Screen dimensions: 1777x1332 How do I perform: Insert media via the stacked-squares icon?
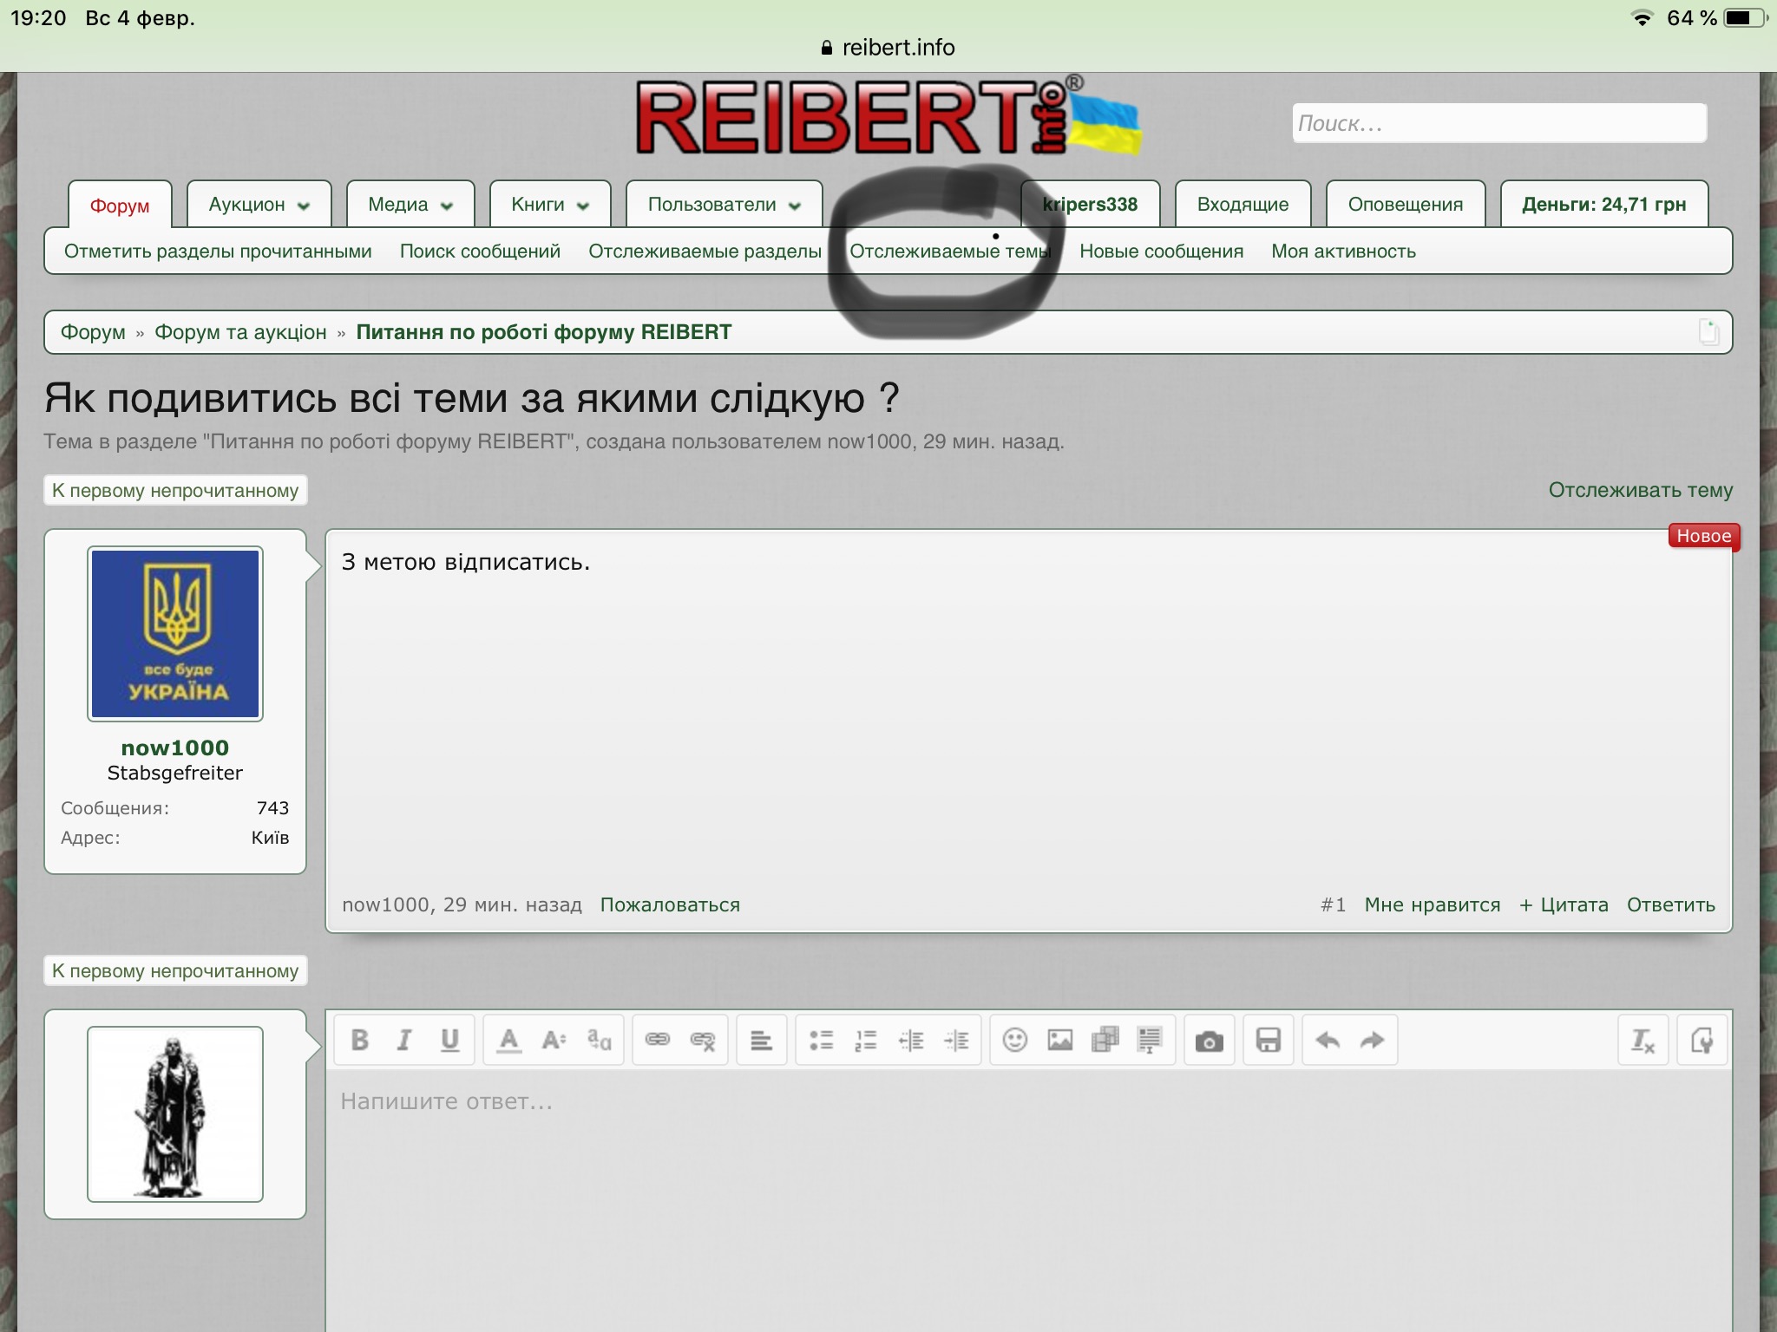click(1105, 1040)
